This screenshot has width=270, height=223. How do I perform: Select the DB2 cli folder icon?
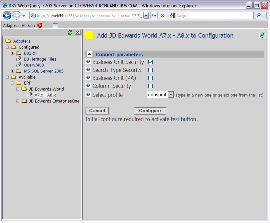19,53
